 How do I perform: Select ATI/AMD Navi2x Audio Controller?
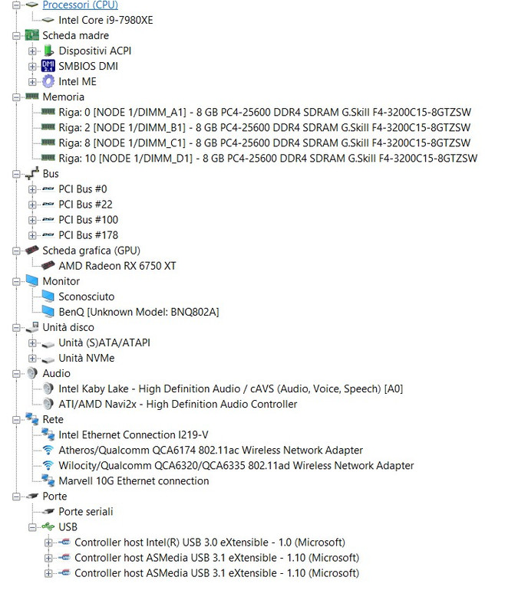tap(178, 405)
